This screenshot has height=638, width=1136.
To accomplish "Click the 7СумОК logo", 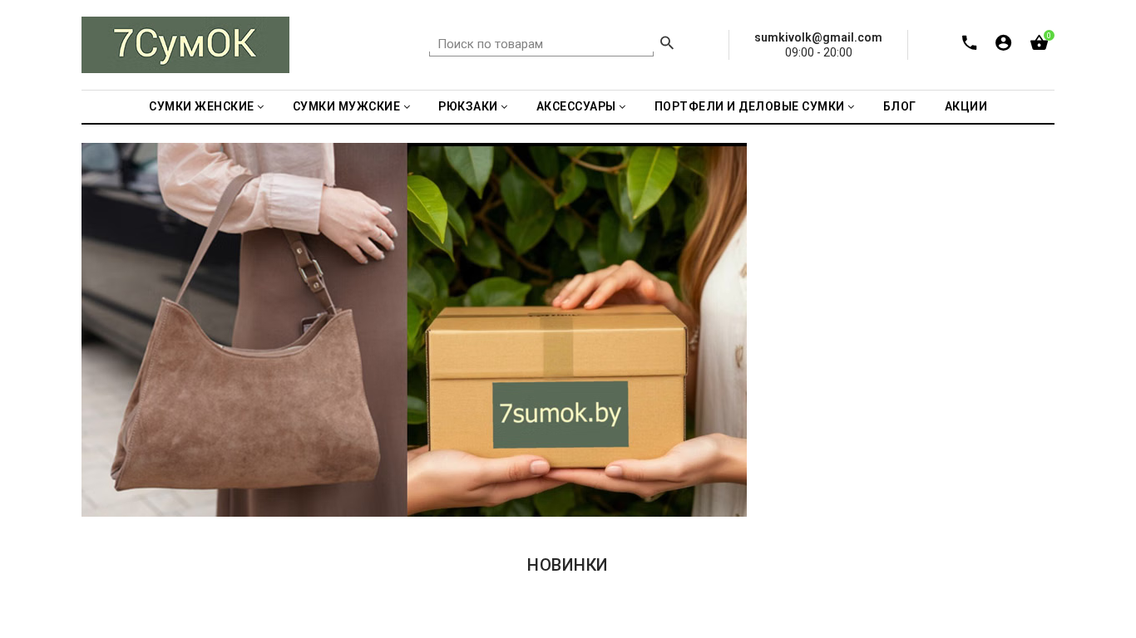I will 185,45.
